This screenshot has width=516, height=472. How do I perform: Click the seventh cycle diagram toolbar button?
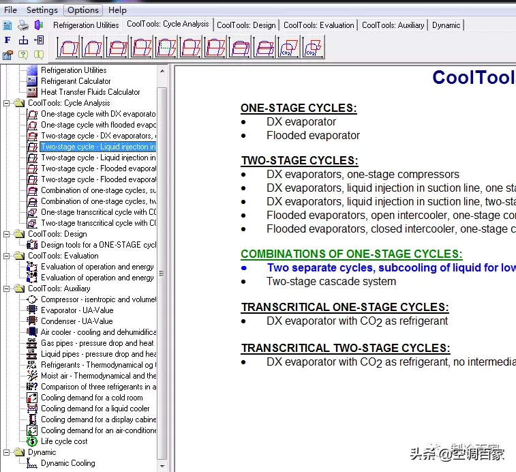(x=215, y=48)
